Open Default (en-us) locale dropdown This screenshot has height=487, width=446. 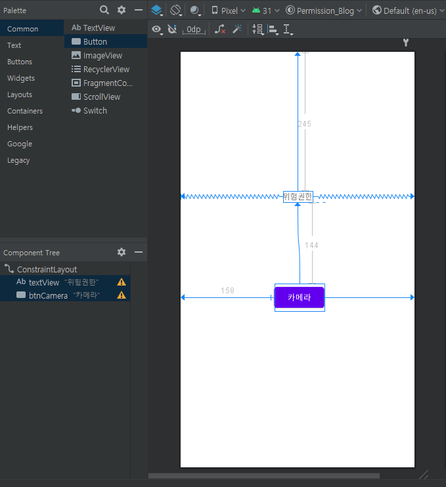[409, 11]
